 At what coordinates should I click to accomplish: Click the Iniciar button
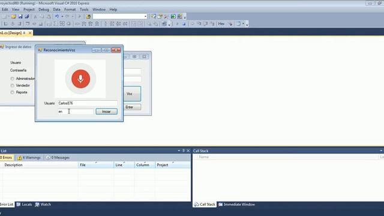point(106,112)
